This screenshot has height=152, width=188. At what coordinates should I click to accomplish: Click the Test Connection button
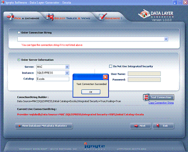[159, 97]
